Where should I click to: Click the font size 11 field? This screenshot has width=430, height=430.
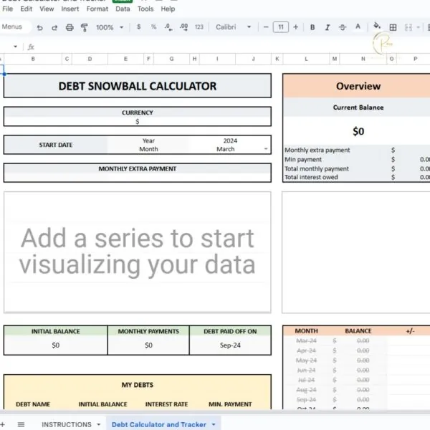(x=280, y=27)
